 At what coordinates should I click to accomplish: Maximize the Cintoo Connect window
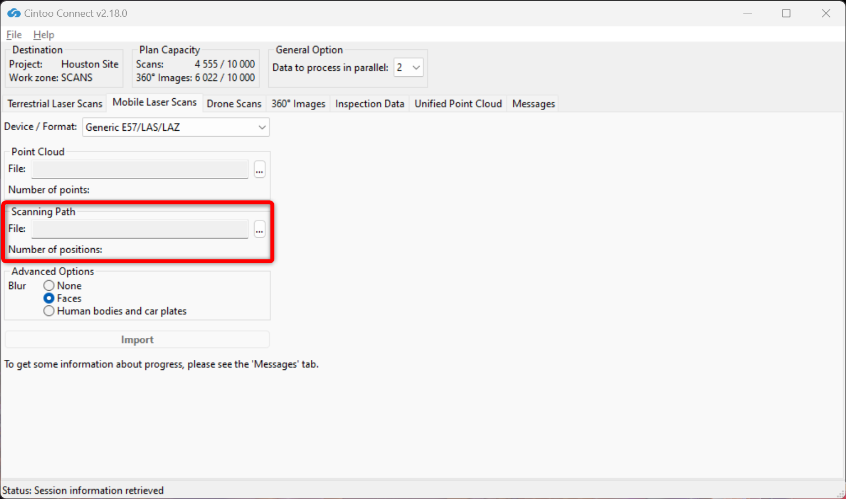[787, 13]
